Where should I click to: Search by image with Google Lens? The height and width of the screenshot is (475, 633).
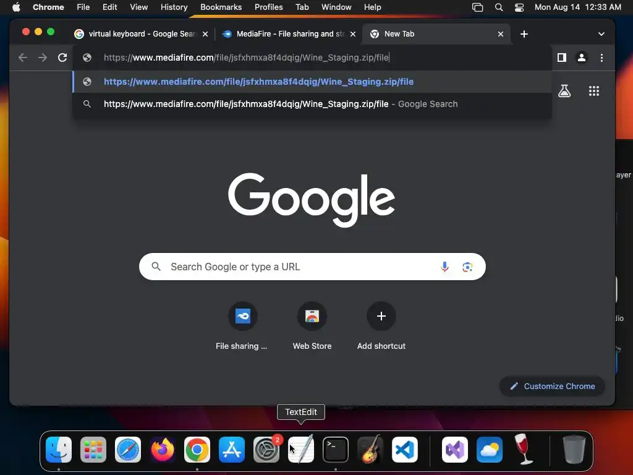click(467, 267)
